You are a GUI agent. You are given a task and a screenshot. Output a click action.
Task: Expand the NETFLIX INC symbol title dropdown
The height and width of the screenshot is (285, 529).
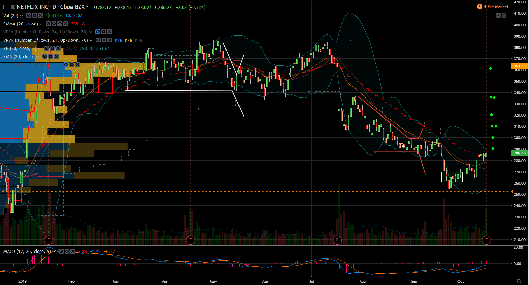(x=87, y=7)
